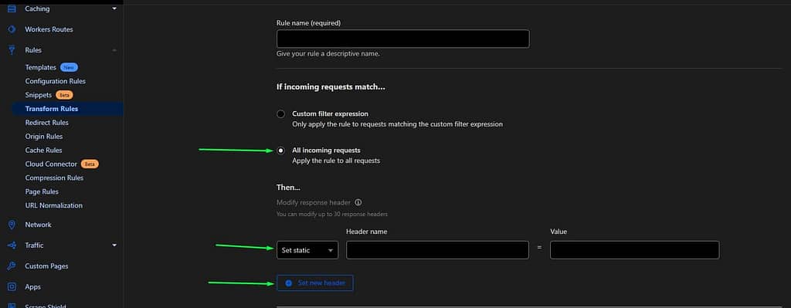The height and width of the screenshot is (308, 791).
Task: Select All incoming requests radio button
Action: pyautogui.click(x=281, y=151)
